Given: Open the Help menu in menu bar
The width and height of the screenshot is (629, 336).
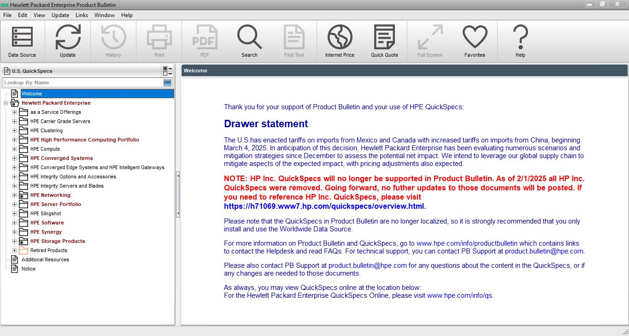Looking at the screenshot, I should click(127, 15).
